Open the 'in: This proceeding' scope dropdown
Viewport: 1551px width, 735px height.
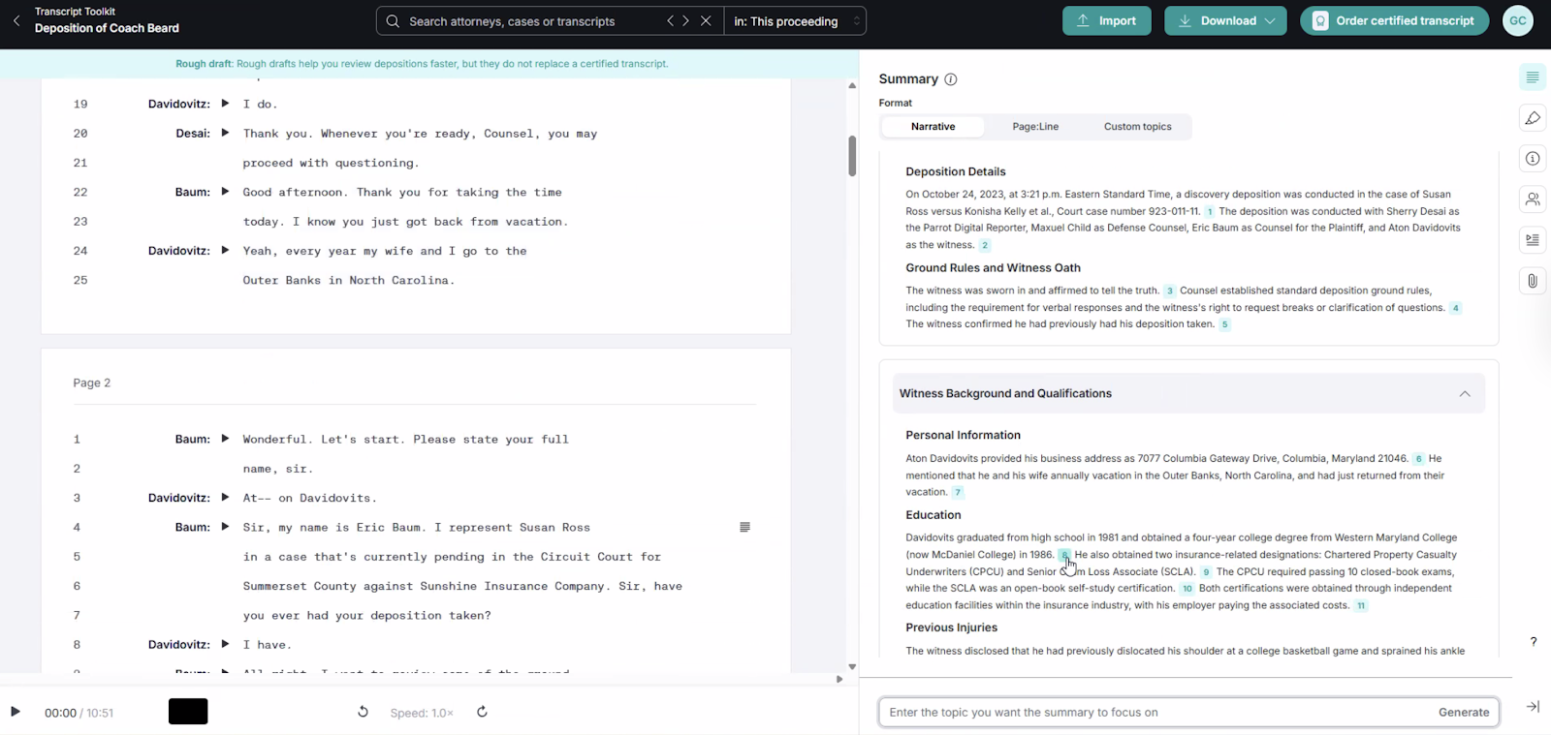click(x=795, y=21)
